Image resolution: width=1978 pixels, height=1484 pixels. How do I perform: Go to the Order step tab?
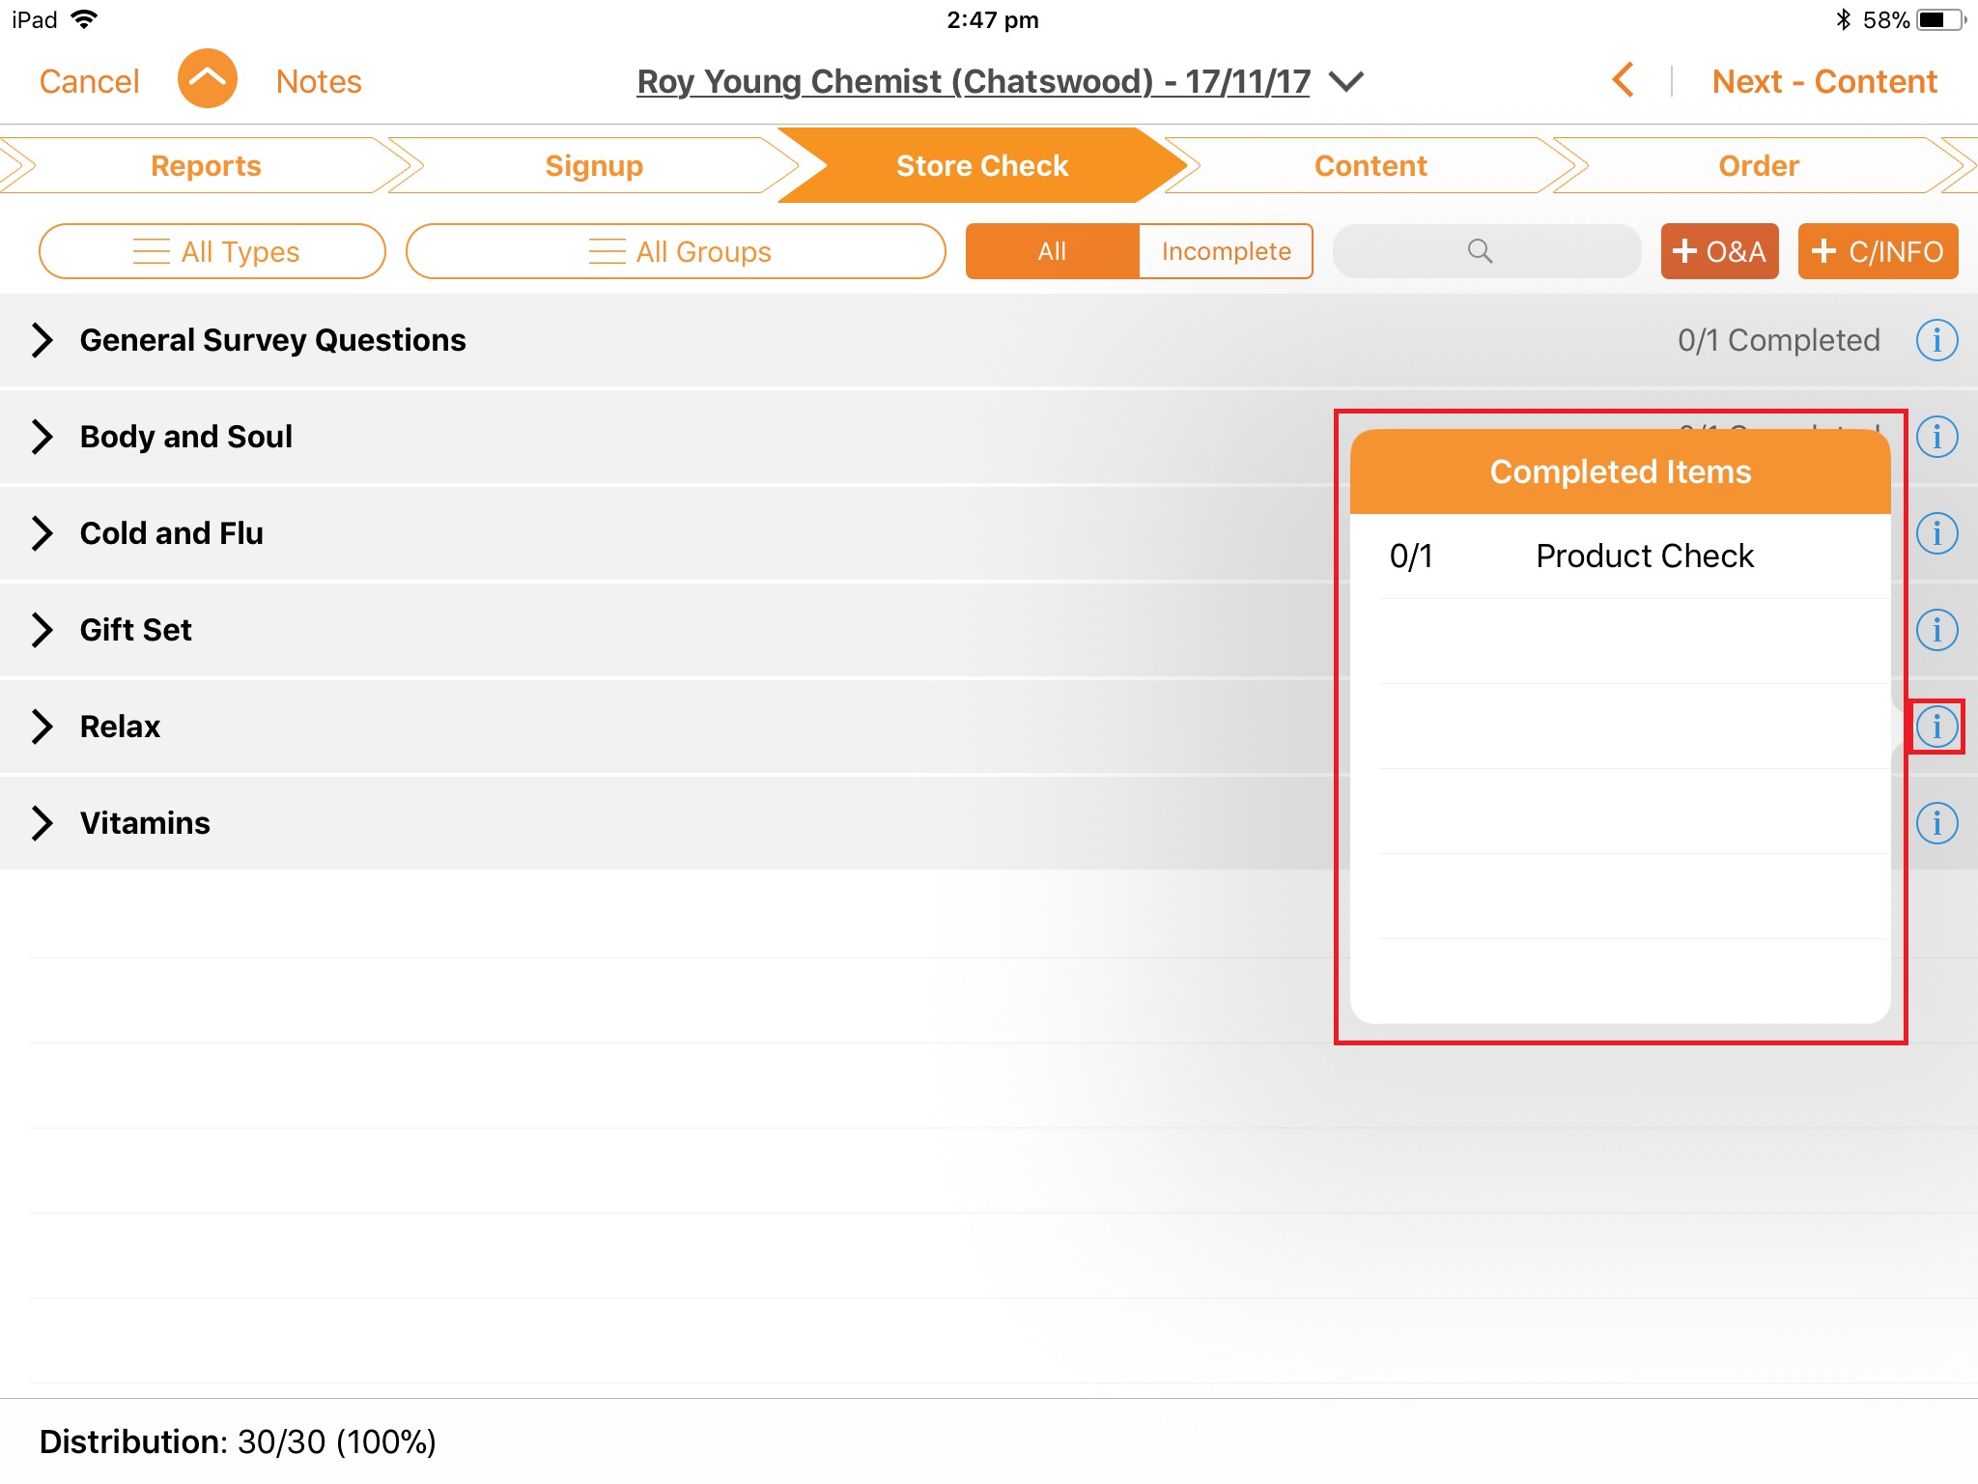(x=1758, y=166)
